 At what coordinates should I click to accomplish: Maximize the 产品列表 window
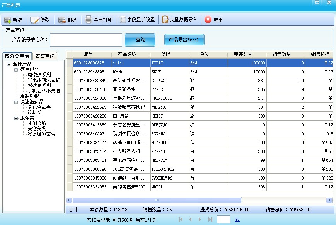[x=317, y=2]
